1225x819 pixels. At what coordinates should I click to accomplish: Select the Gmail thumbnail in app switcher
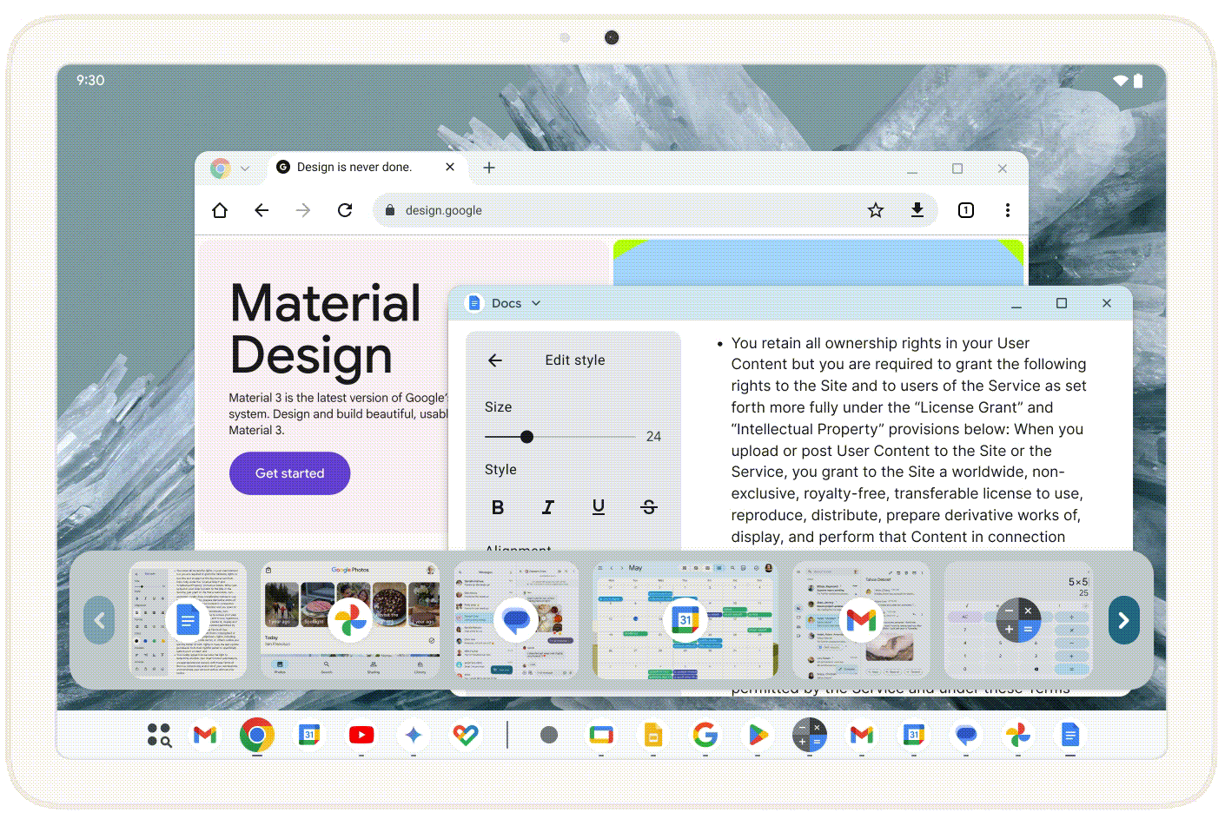[861, 620]
